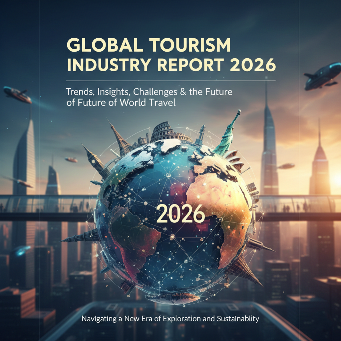Click the "GLOBAL TOURISM" headline text
Viewport: 341px width, 341px height.
[x=149, y=45]
